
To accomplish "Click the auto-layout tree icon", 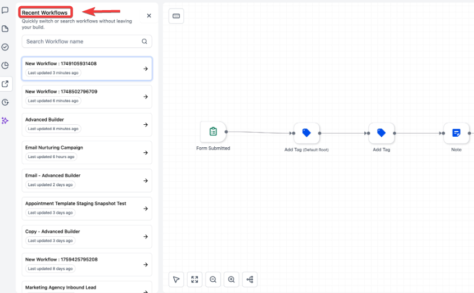I will pos(250,280).
